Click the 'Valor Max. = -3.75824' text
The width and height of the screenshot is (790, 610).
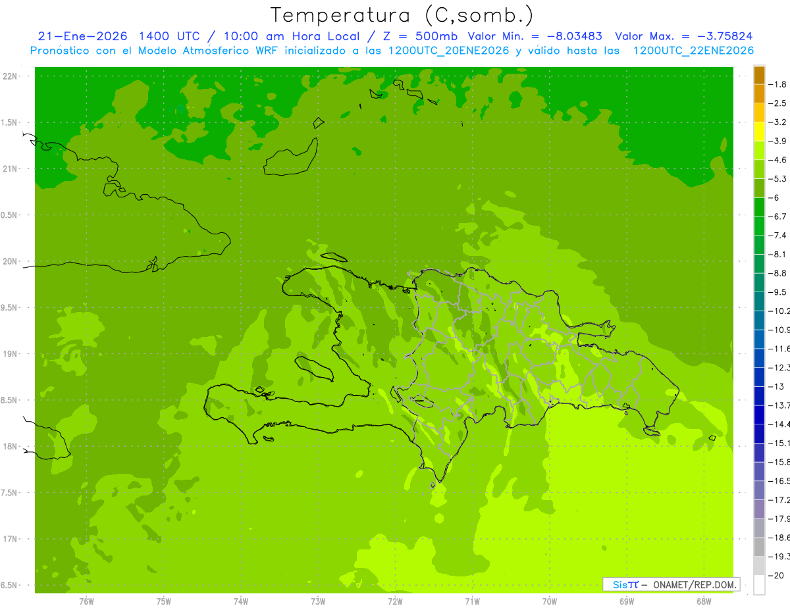(683, 36)
